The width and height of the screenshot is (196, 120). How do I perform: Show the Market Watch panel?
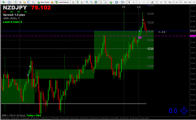[x=16, y=2]
